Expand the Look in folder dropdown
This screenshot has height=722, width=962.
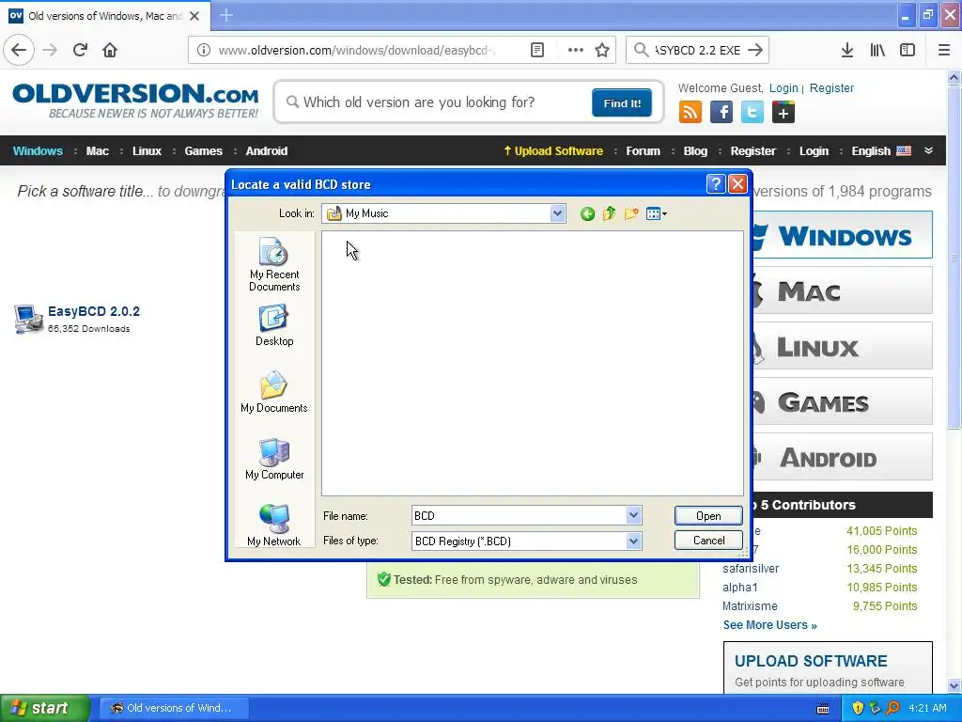[557, 213]
